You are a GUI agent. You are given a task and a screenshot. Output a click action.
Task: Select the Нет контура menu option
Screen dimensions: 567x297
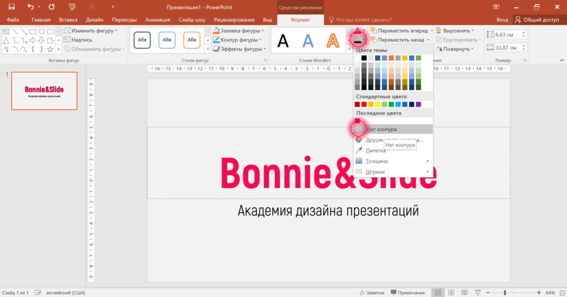click(393, 129)
